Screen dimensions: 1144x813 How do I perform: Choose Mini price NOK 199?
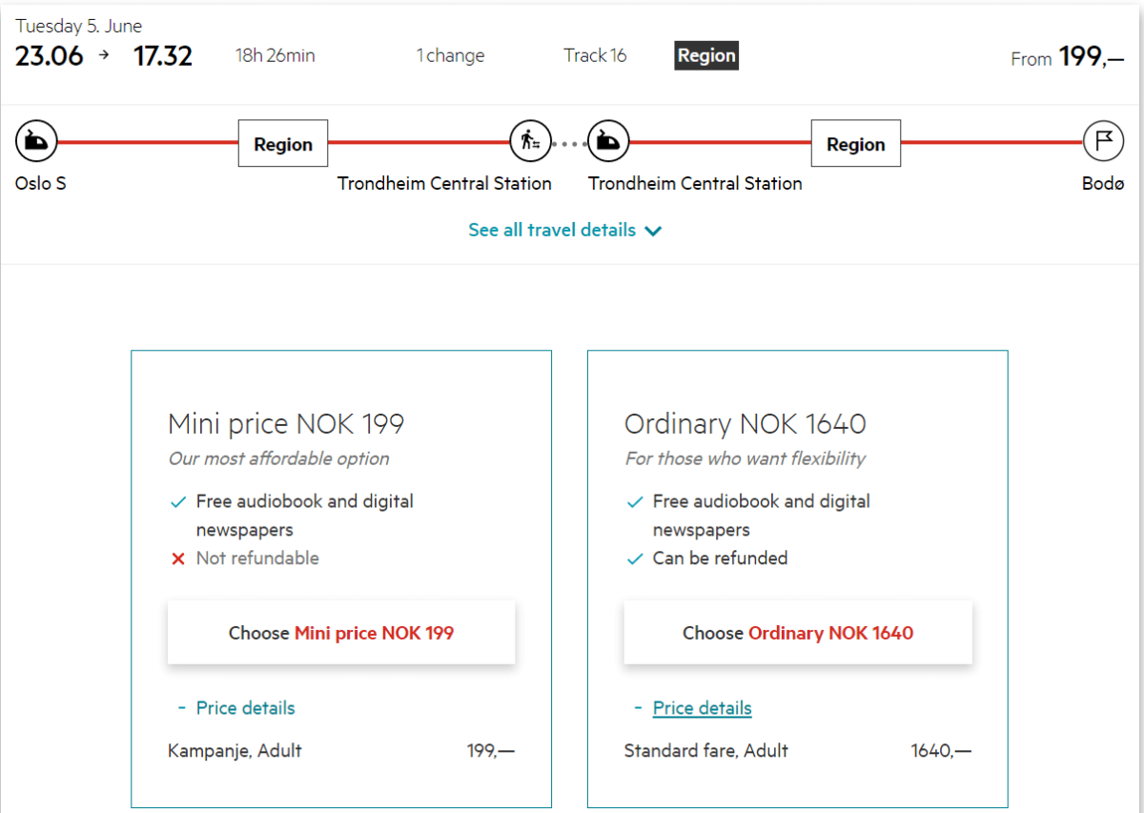[341, 633]
